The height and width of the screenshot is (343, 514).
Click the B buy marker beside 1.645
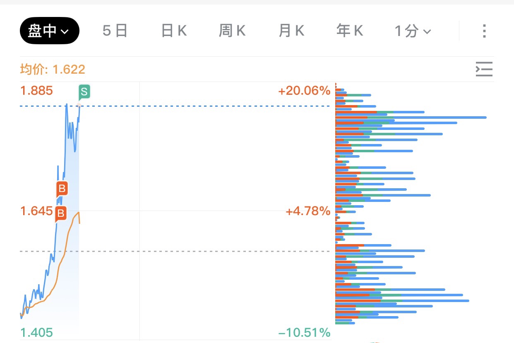(x=61, y=213)
